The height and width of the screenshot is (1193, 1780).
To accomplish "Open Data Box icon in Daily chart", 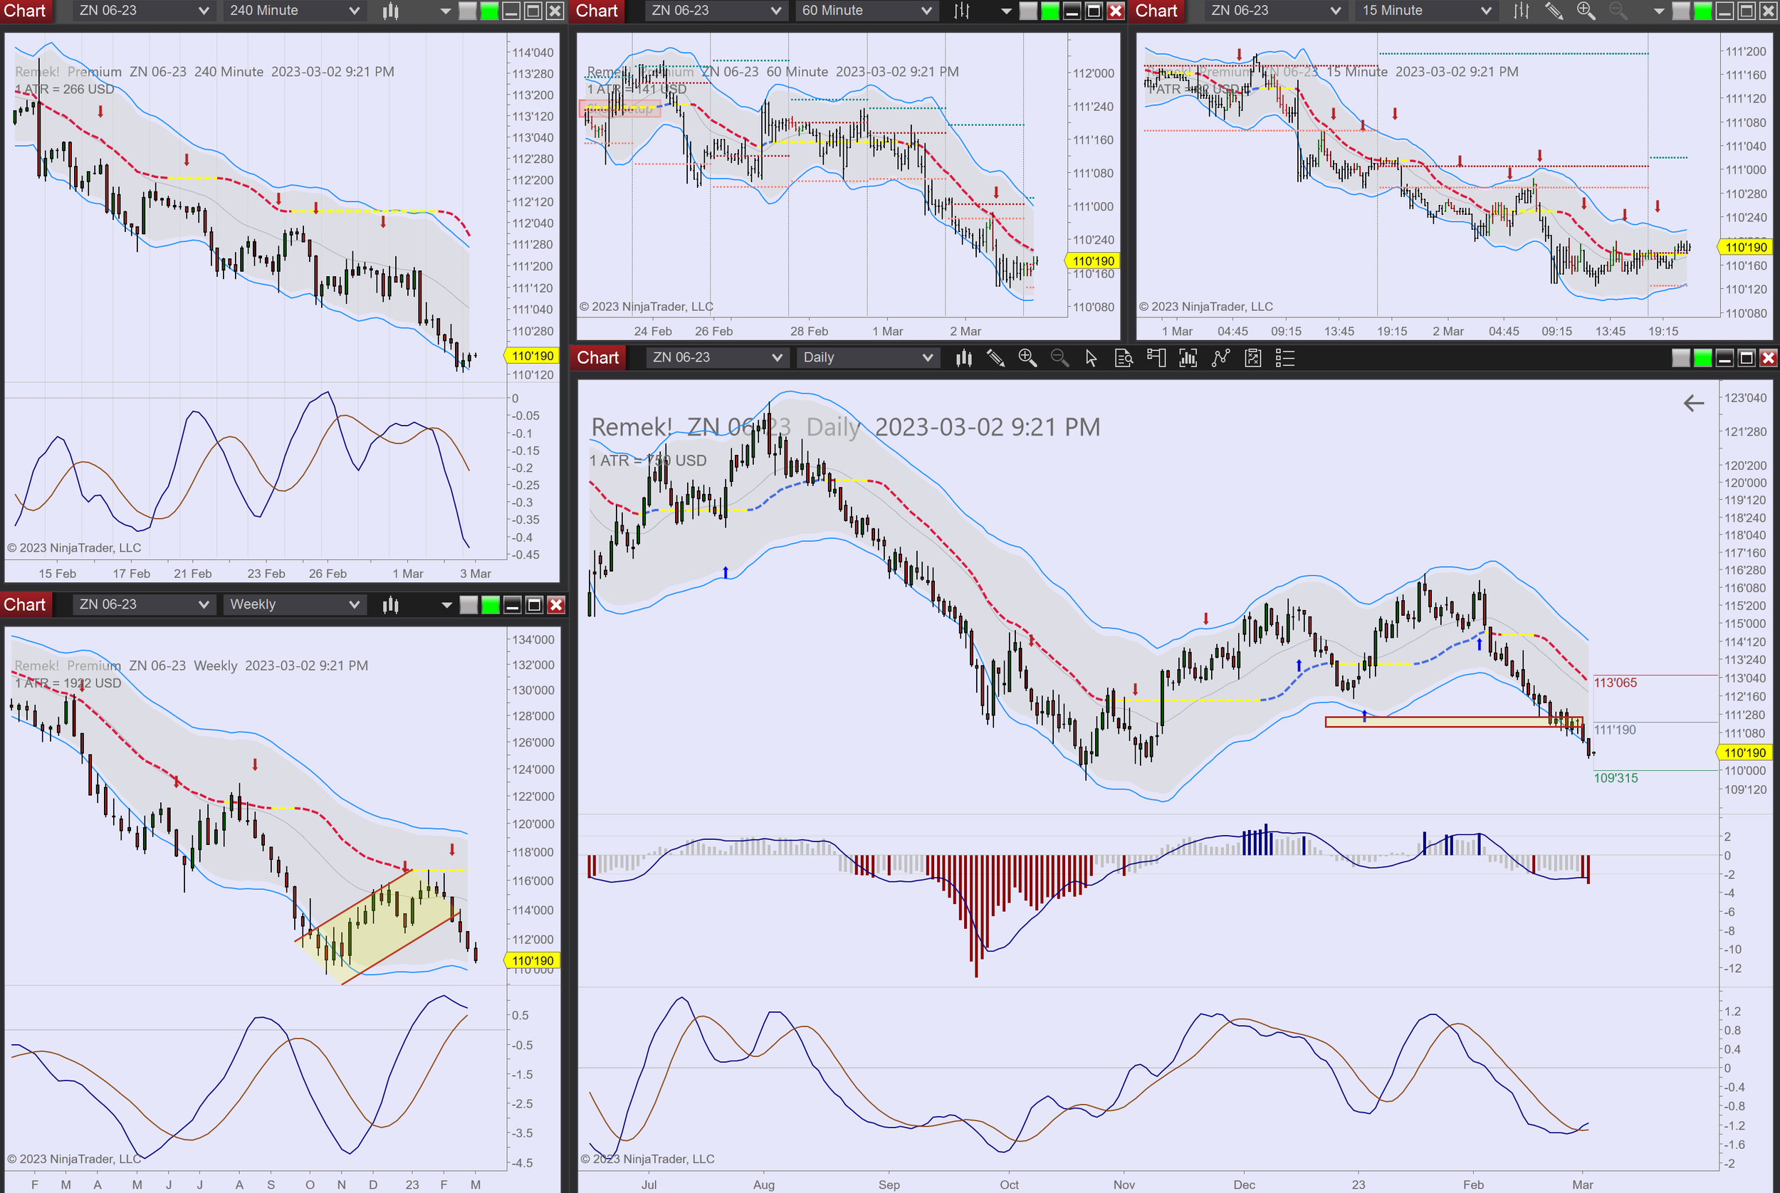I will [x=1124, y=357].
